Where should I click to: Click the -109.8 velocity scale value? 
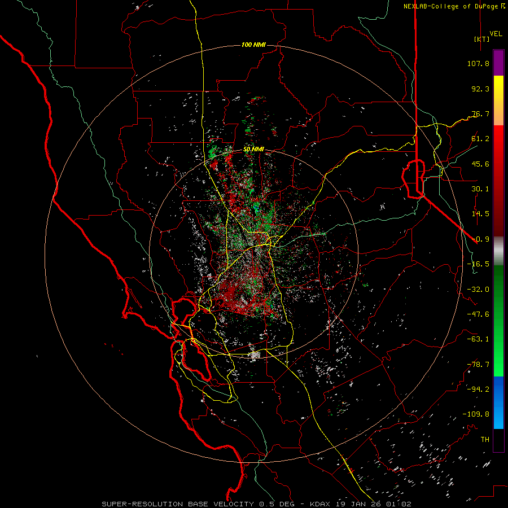476,414
